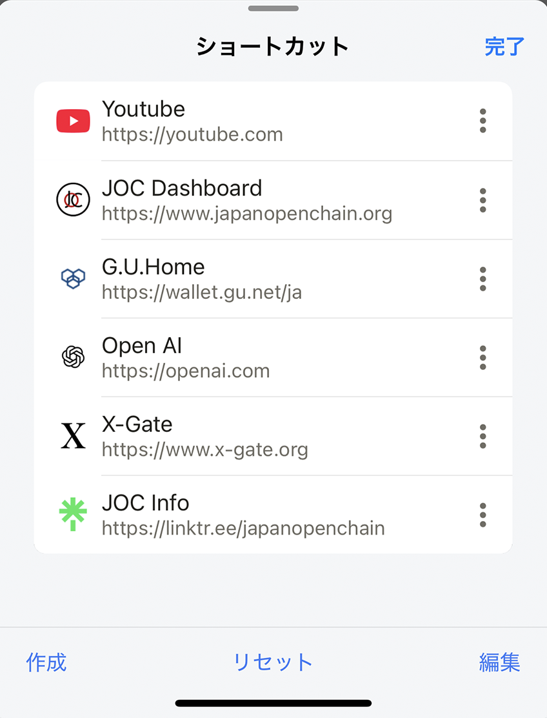547x718 pixels.
Task: Tap the JOC Dashboard circular logo
Action: pyautogui.click(x=73, y=200)
